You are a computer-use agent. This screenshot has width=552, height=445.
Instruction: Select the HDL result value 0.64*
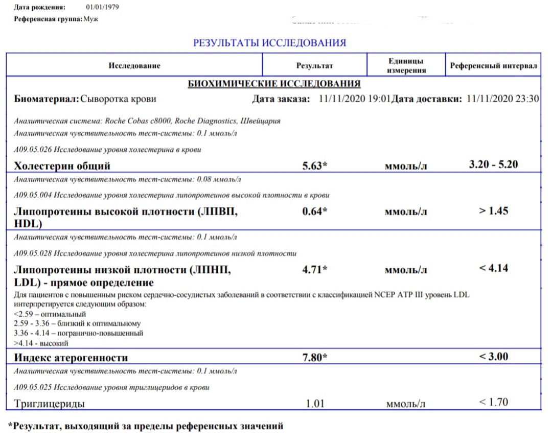[314, 212]
